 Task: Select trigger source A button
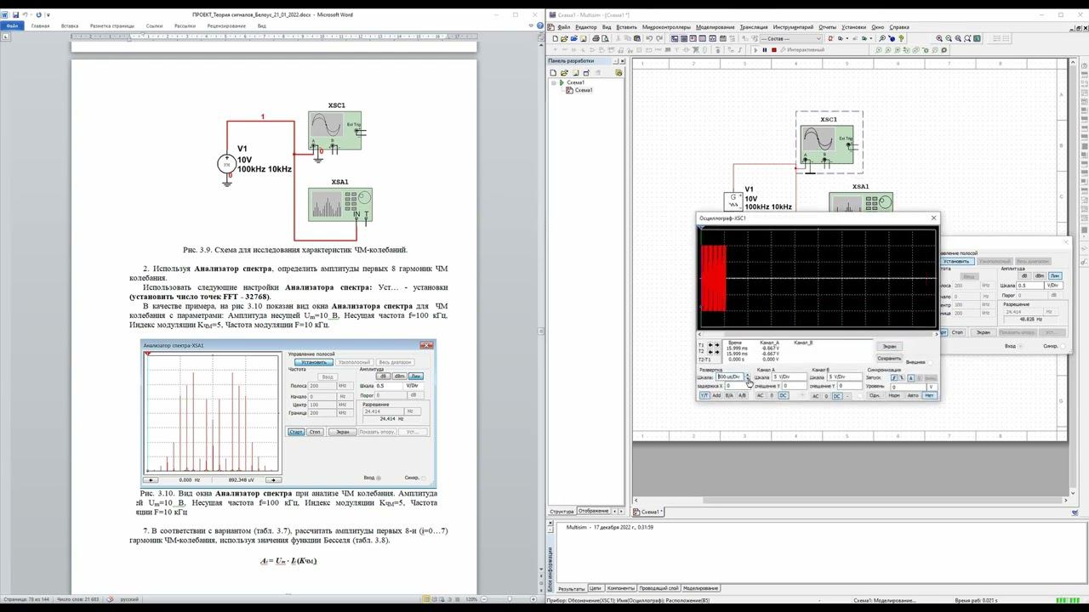point(911,377)
